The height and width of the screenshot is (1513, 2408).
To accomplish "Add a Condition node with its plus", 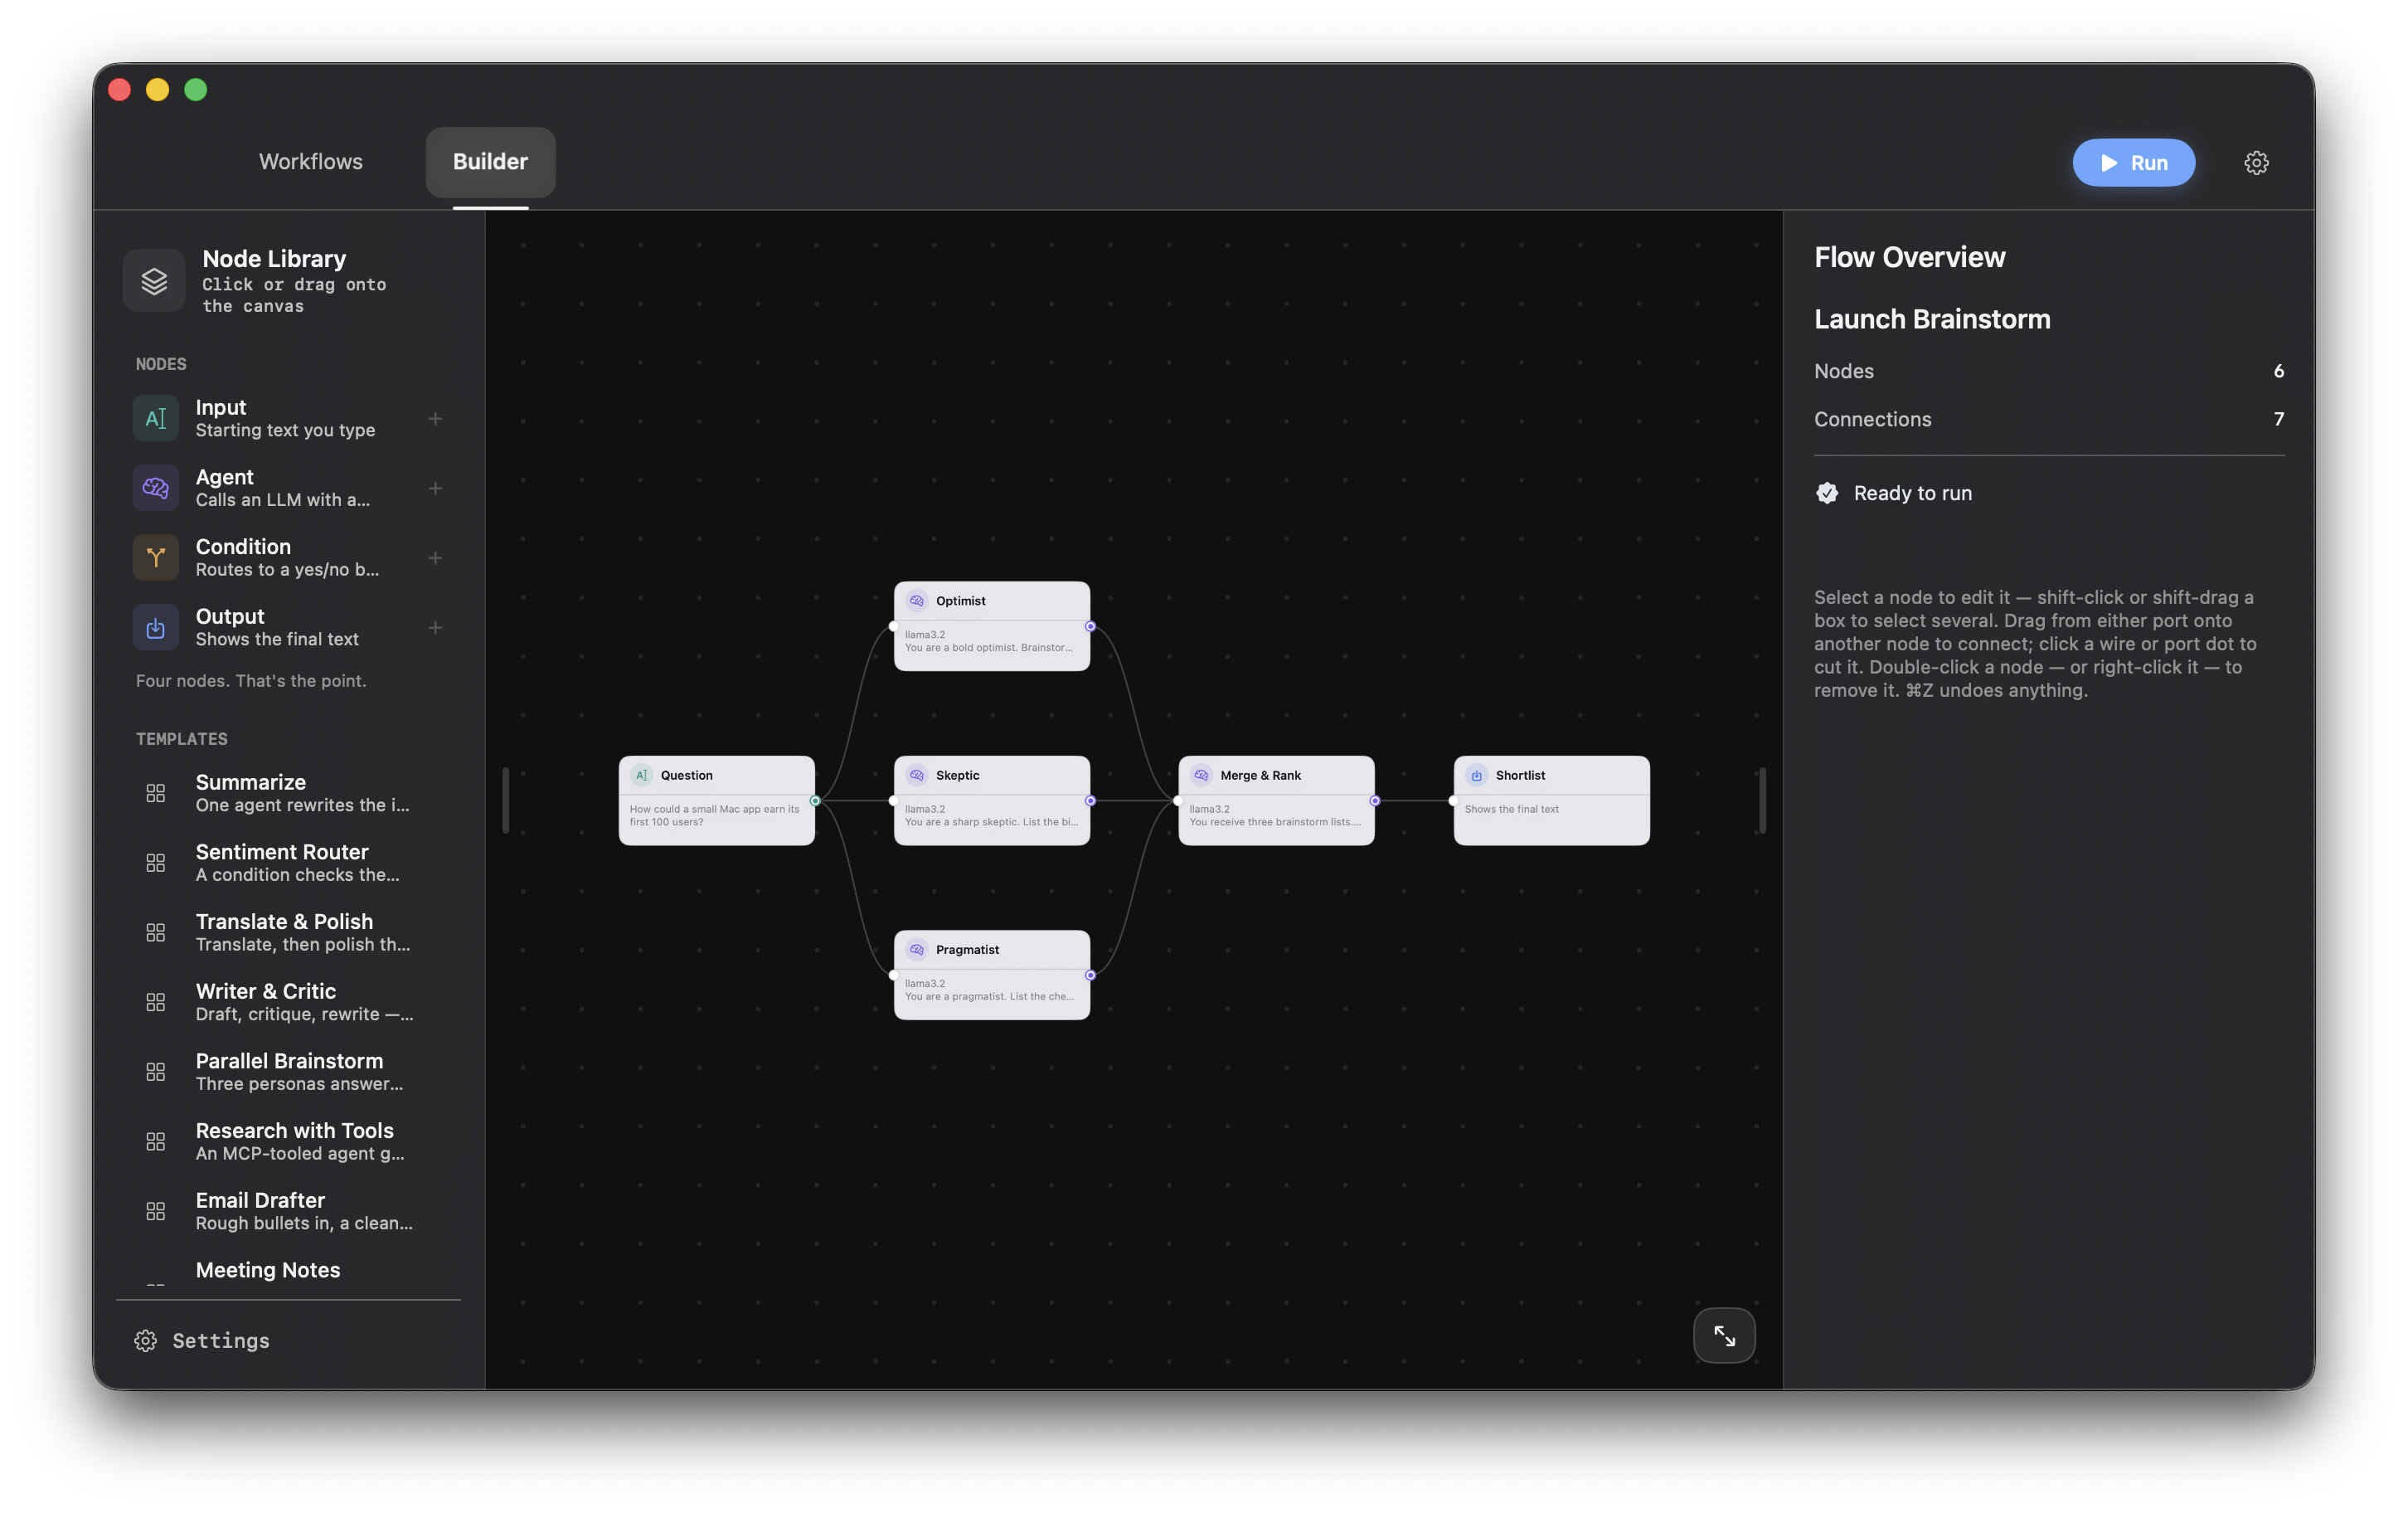I will [x=435, y=557].
